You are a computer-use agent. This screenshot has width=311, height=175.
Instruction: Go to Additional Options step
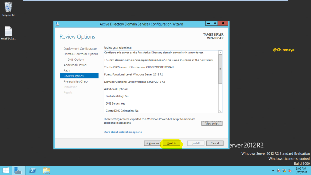(76, 65)
